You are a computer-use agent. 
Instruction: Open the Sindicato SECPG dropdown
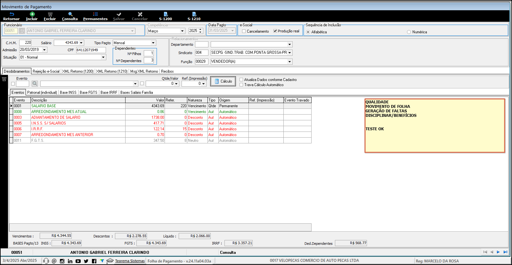pos(290,53)
